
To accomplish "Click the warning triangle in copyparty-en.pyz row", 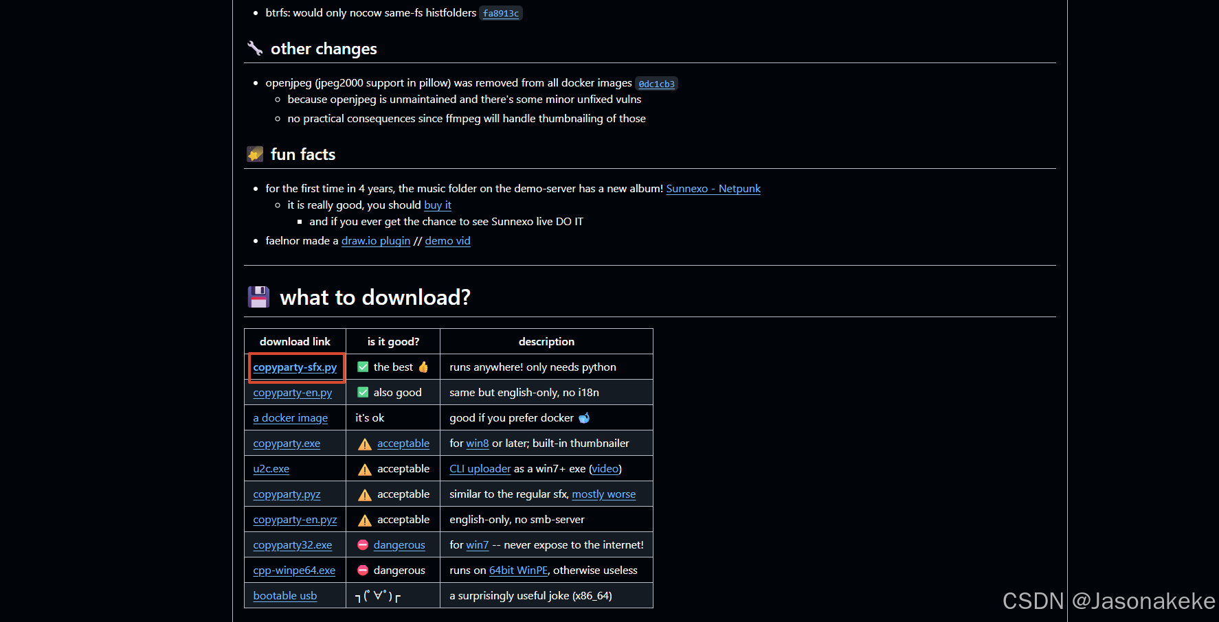I will [365, 520].
